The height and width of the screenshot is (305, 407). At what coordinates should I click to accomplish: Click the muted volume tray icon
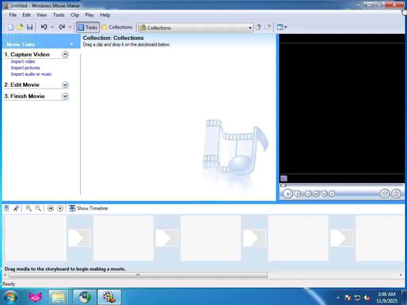pos(367,297)
